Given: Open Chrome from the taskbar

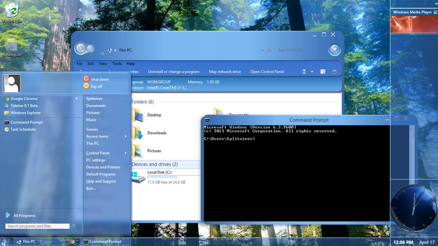Looking at the screenshot, I should [x=72, y=242].
